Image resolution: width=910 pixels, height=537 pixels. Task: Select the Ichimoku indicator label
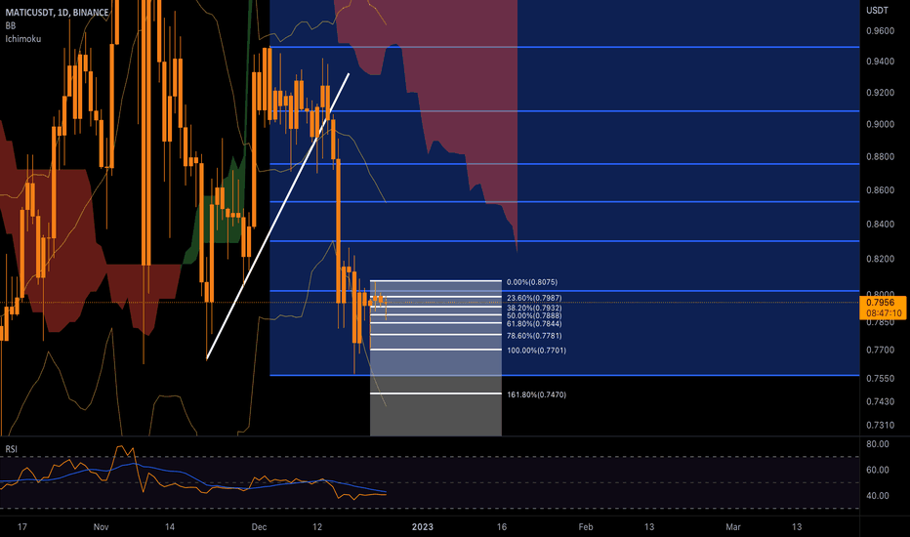point(23,39)
